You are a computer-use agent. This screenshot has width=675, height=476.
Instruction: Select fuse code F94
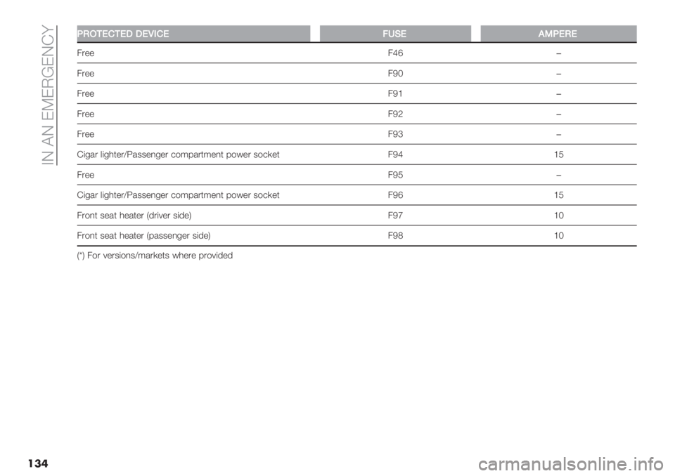tap(395, 154)
